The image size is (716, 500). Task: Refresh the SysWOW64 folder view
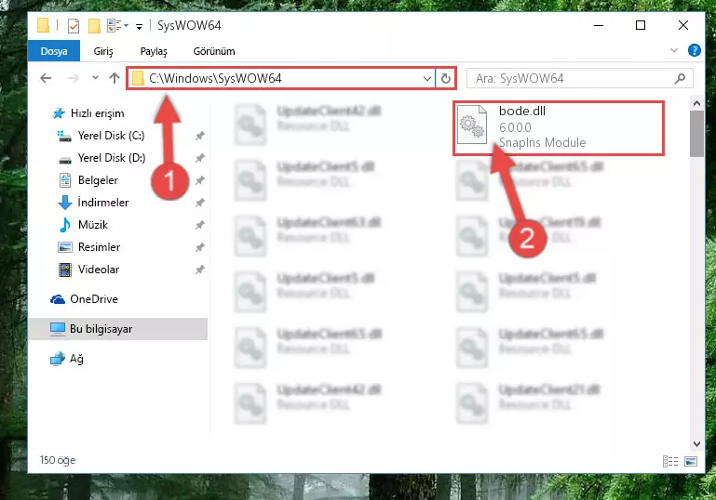446,79
